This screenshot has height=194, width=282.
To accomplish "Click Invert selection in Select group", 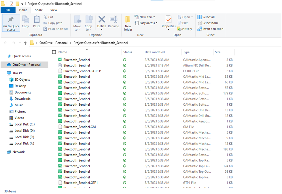I will (x=210, y=29).
